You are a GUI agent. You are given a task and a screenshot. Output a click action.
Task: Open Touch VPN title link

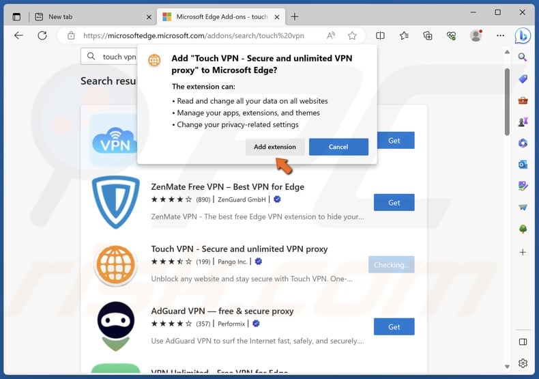tap(239, 249)
